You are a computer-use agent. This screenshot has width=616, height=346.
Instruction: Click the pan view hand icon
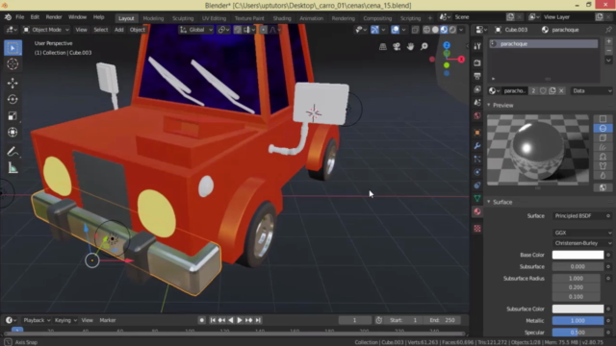click(410, 47)
